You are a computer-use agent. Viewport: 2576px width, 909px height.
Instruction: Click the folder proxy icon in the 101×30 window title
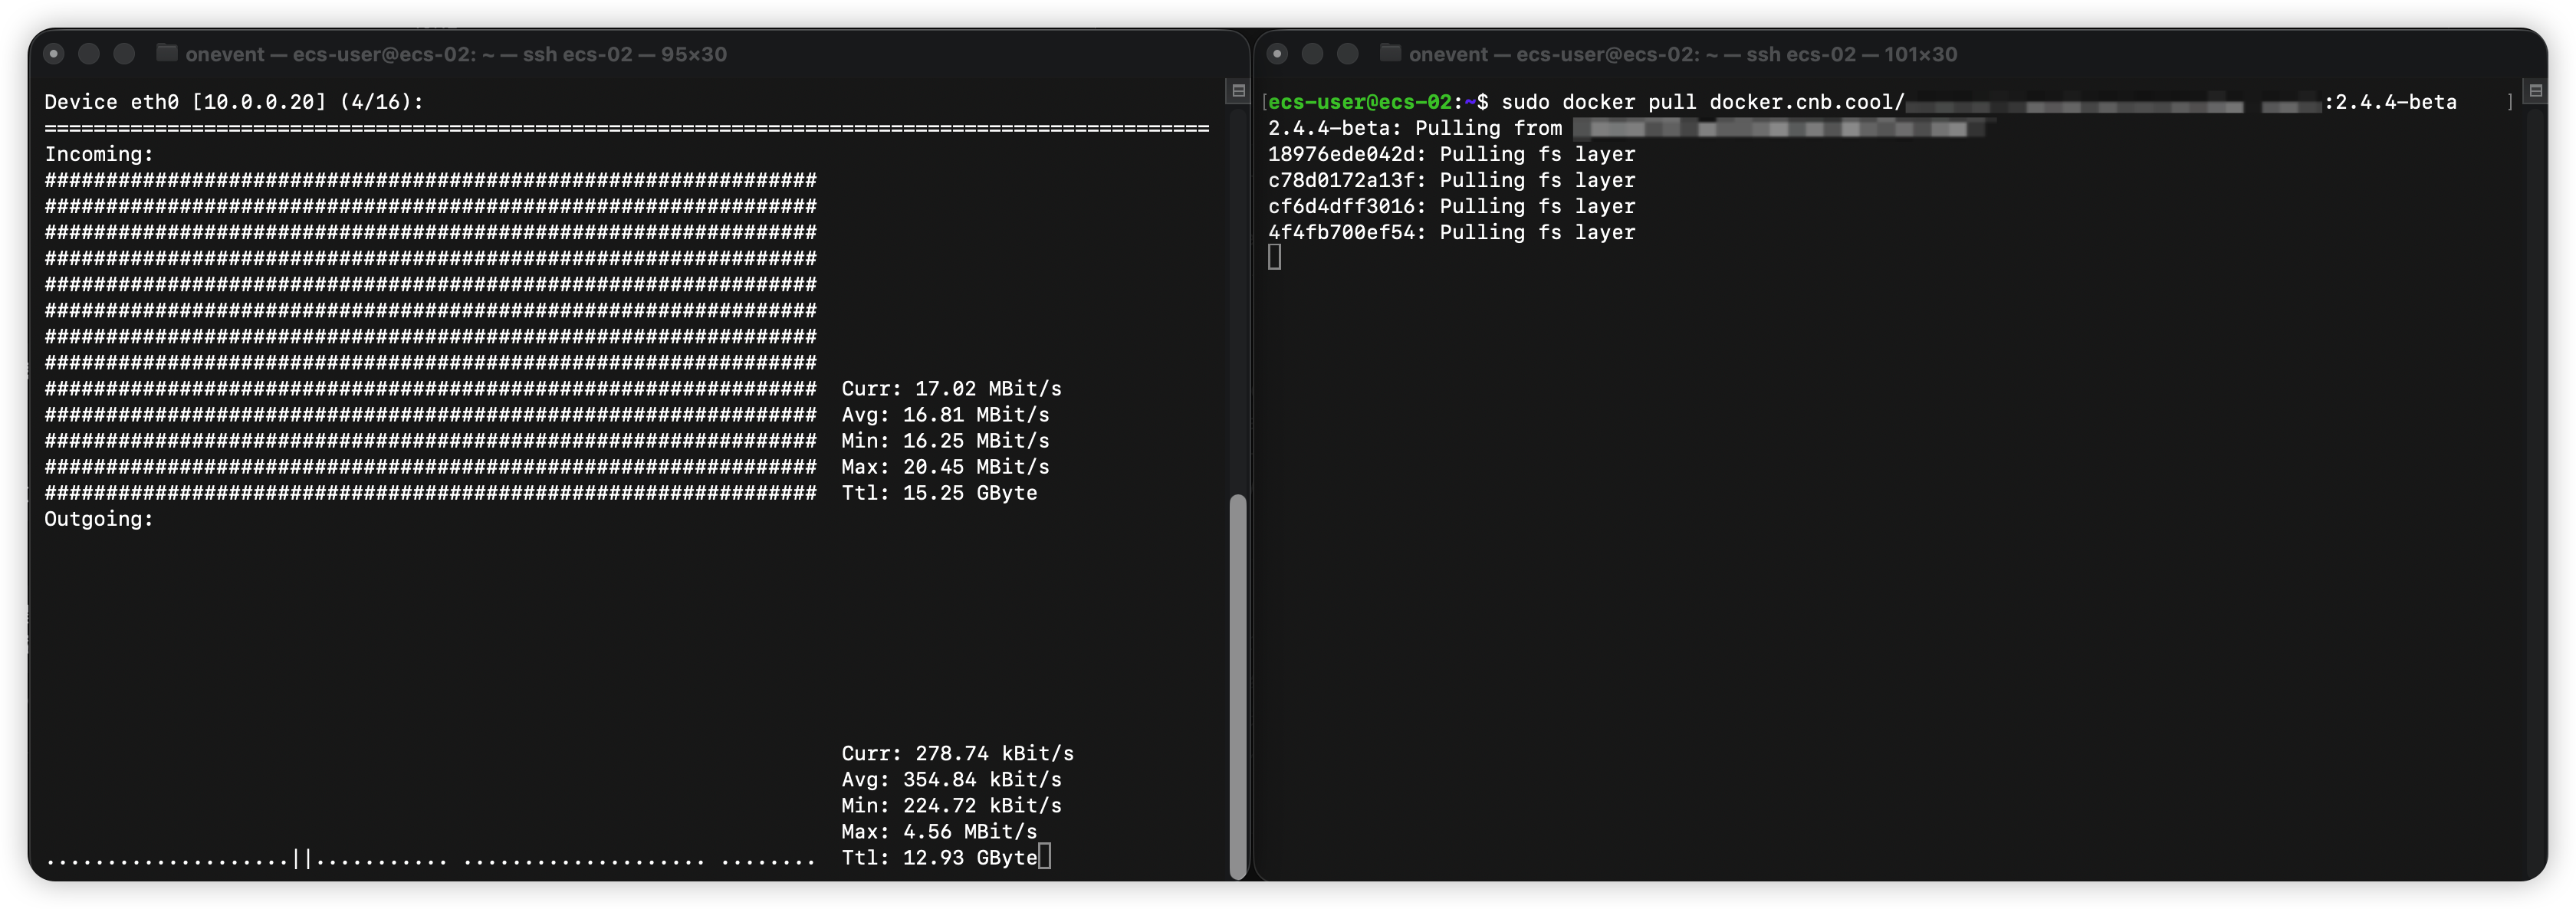[1390, 53]
